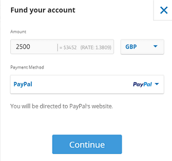Click the Continue button
The image size is (172, 161).
[87, 144]
